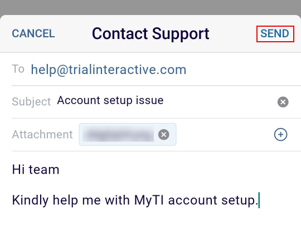Tap the Attachment field label
This screenshot has height=241, width=301.
click(42, 134)
